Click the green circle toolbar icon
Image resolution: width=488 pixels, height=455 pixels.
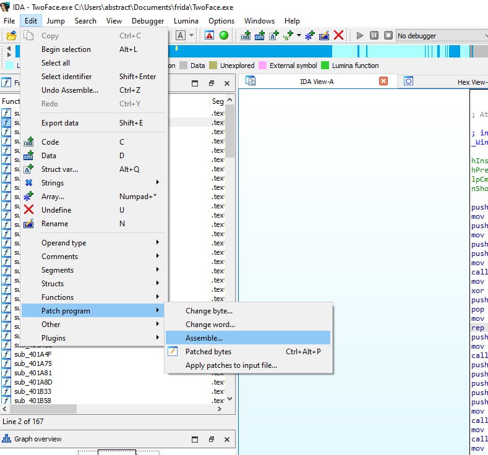pos(223,35)
